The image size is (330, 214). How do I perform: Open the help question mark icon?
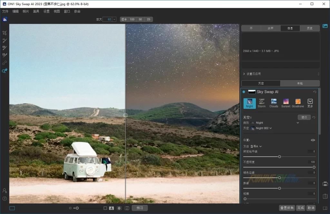coord(5,199)
